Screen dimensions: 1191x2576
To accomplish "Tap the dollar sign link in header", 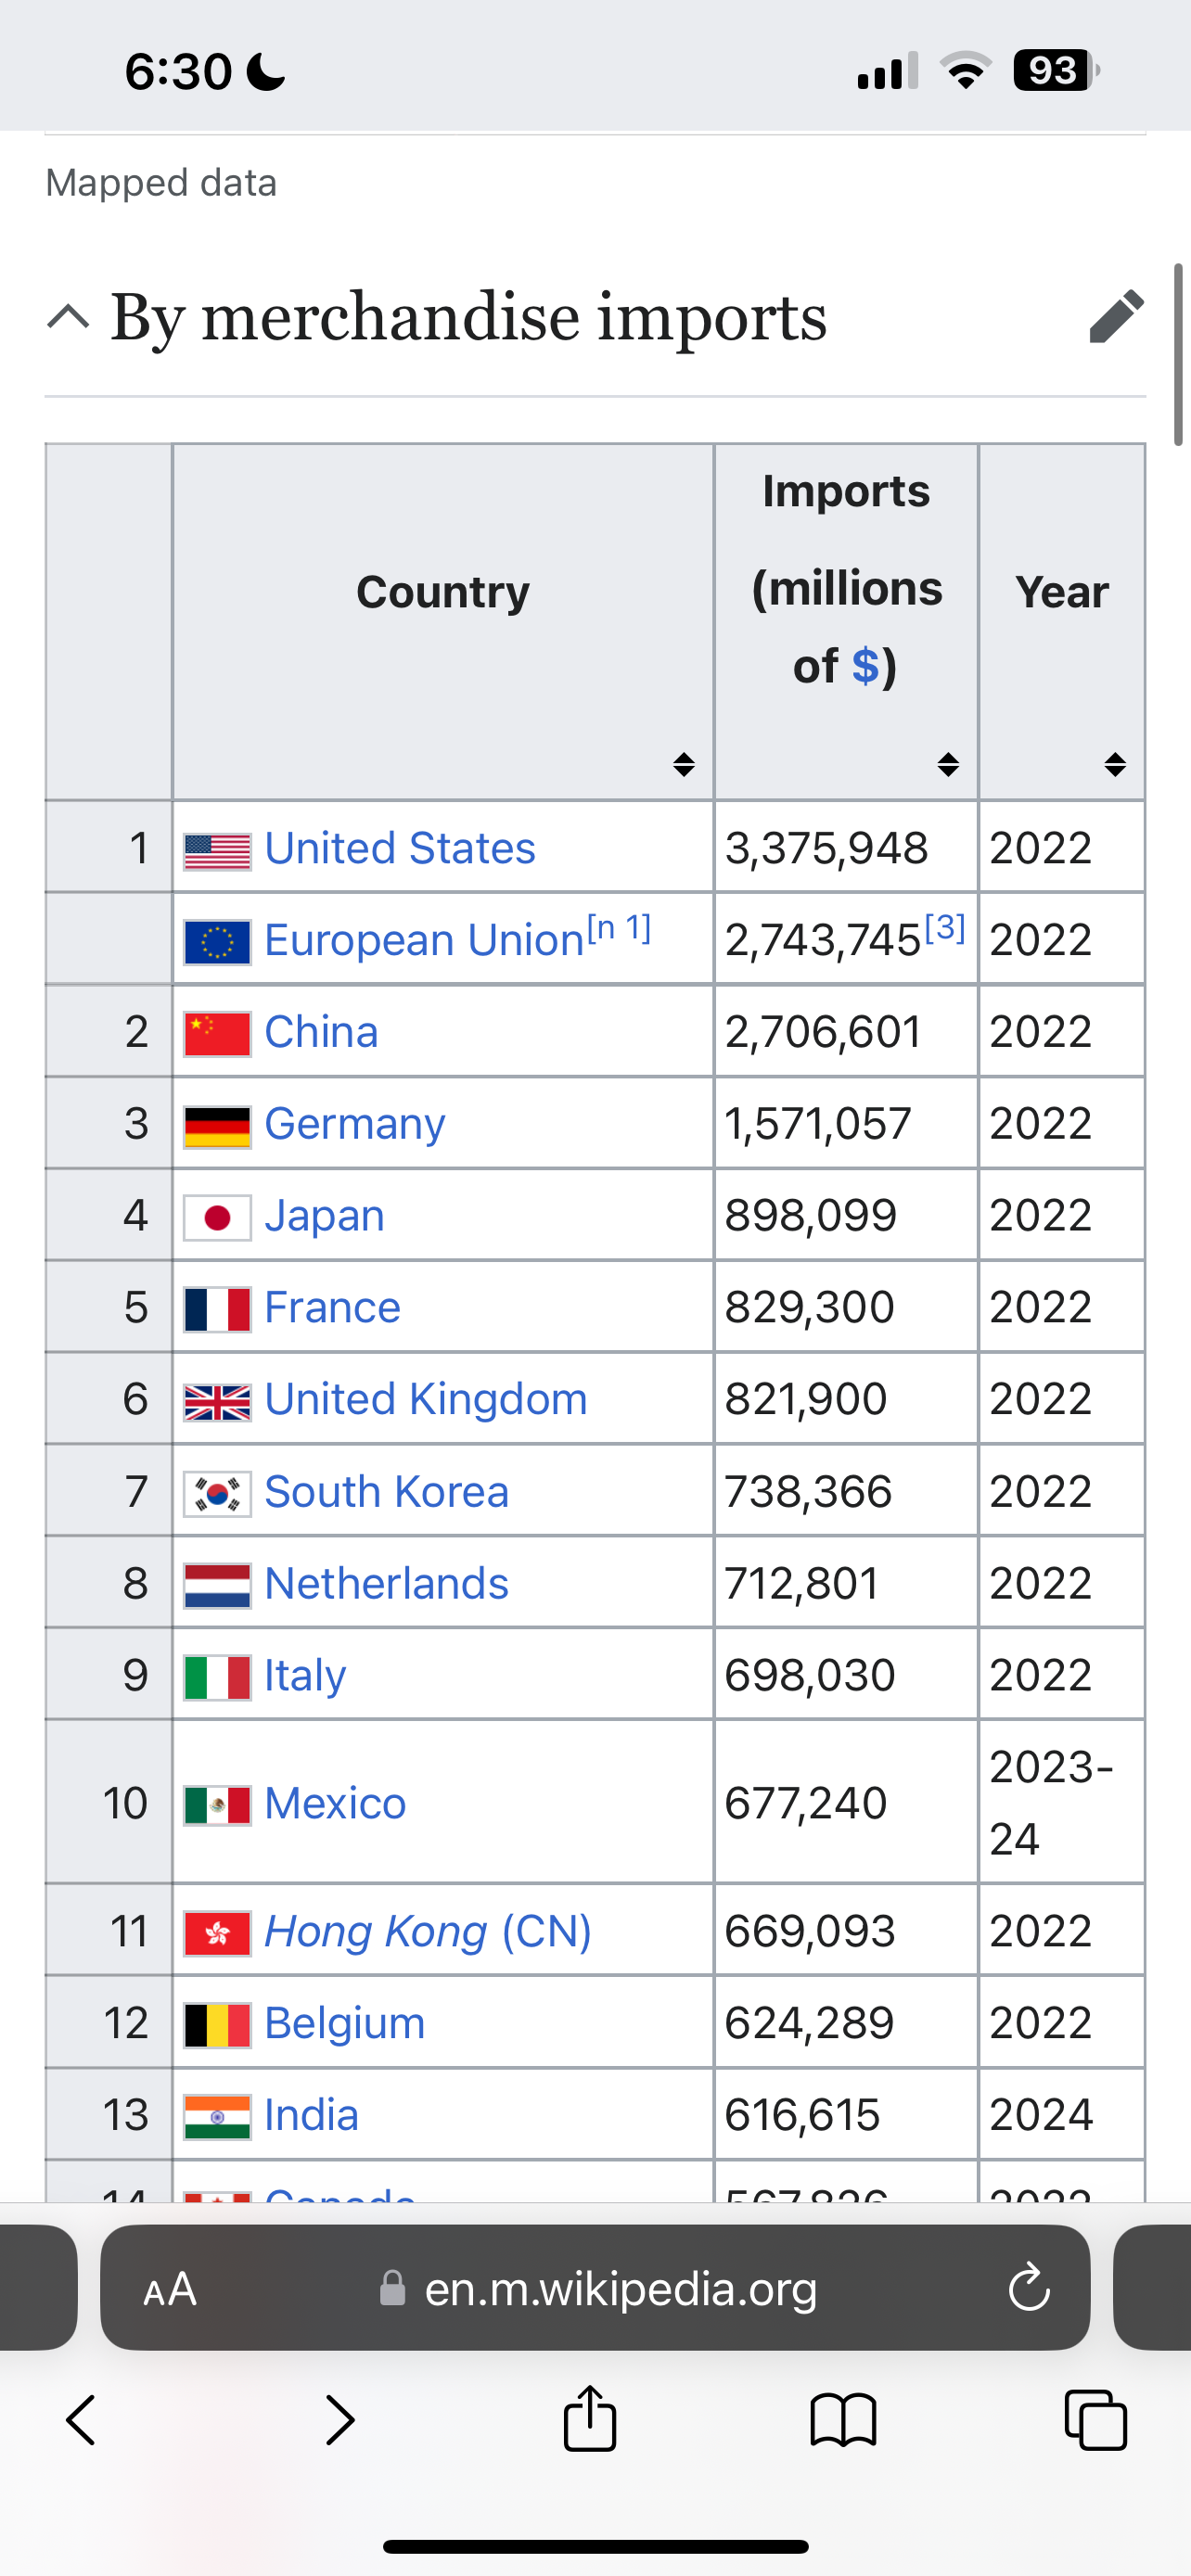I will [x=865, y=666].
